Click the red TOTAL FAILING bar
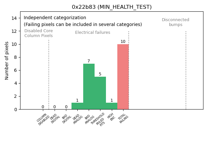The image size is (208, 156). tap(123, 77)
